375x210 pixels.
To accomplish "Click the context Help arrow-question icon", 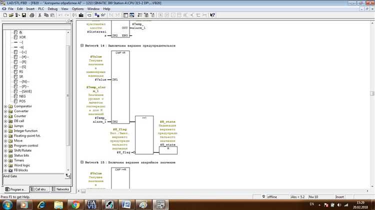I will tap(212, 15).
